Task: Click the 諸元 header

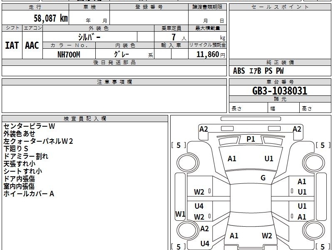Action: click(x=280, y=99)
